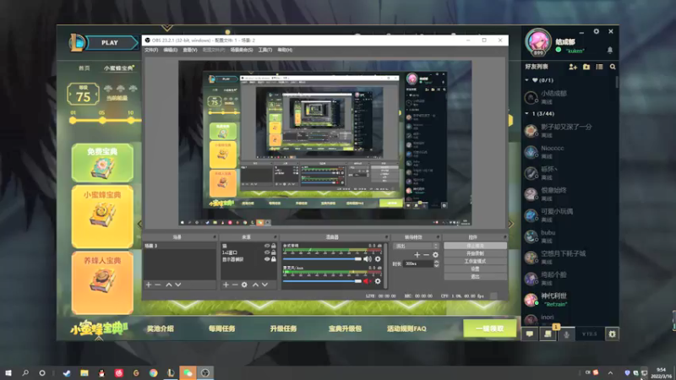The width and height of the screenshot is (676, 380).
Task: Pop out the controls dock
Action: coord(504,237)
